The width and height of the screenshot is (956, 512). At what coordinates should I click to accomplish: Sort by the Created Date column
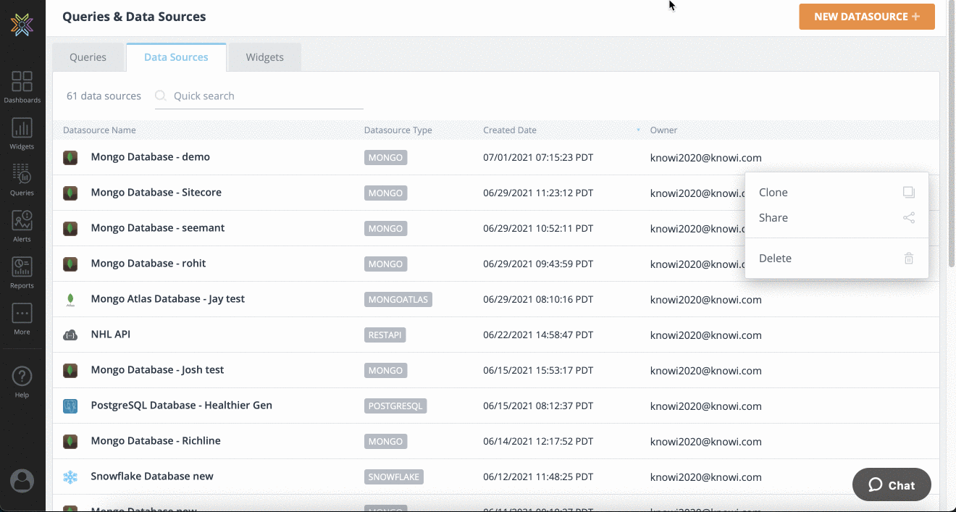[x=510, y=130]
